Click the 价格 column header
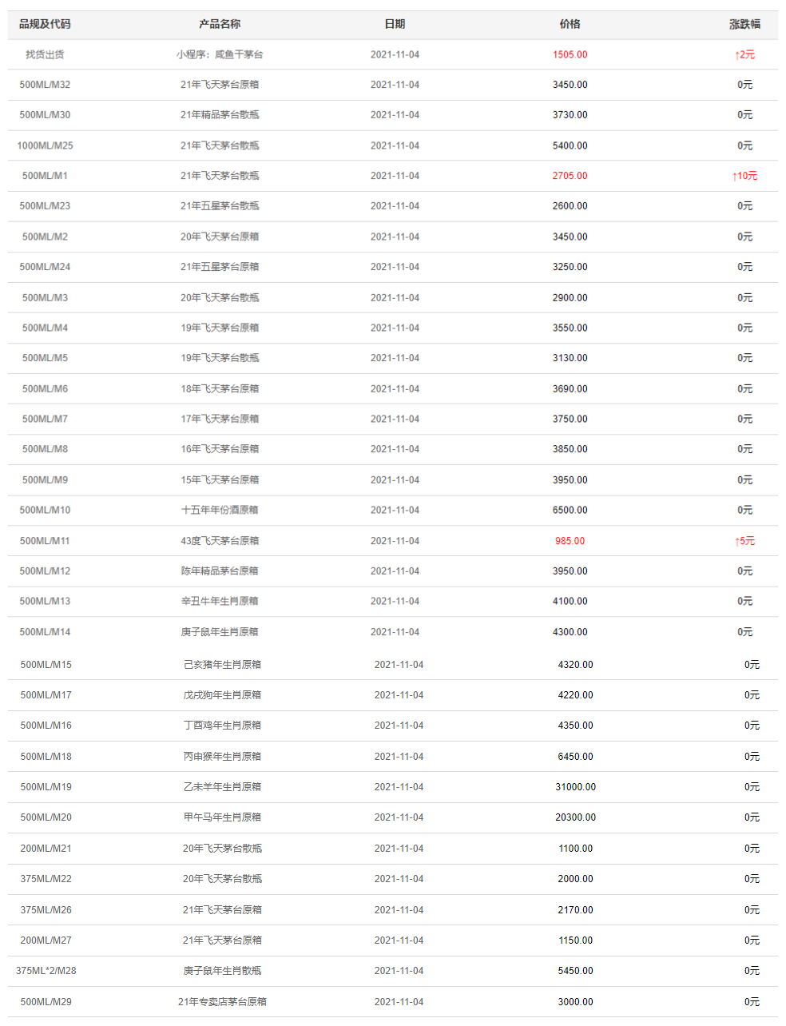 pyautogui.click(x=570, y=24)
